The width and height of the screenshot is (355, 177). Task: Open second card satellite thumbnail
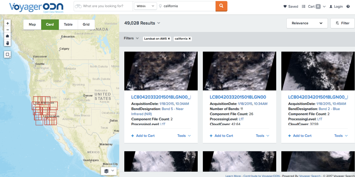239,71
